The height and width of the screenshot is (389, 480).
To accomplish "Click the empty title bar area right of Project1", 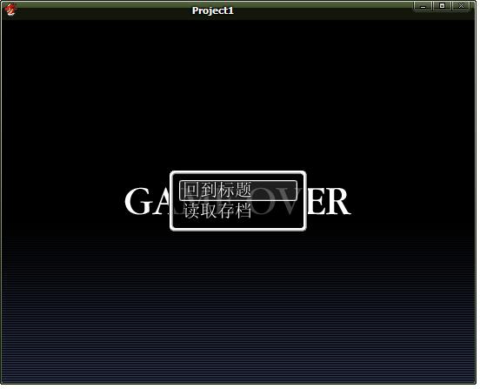I will click(x=323, y=11).
